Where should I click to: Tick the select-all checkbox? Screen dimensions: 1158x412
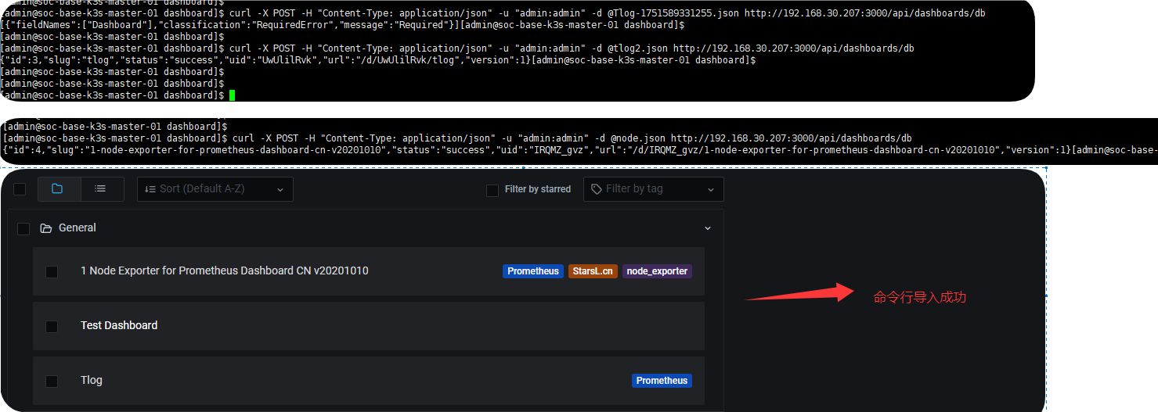click(x=20, y=189)
